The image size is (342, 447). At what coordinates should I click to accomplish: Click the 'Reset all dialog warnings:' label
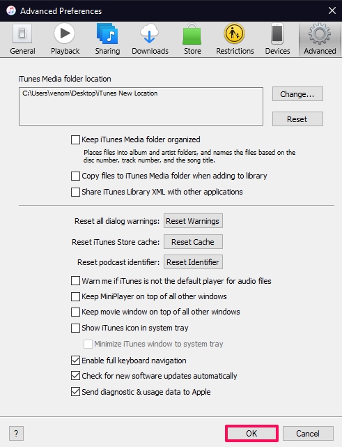coord(117,221)
